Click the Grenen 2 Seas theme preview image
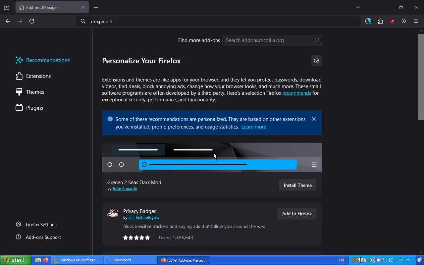Viewport: 424px width, 265px height. (212, 157)
